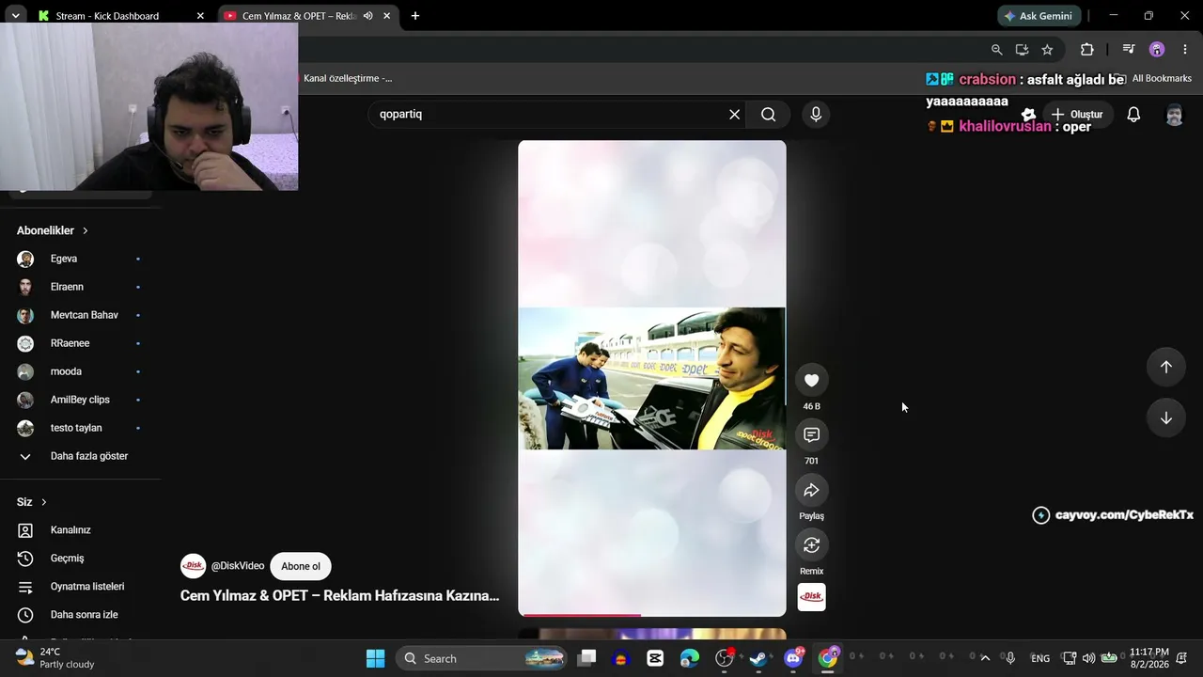Subscribe with the Abone ol button
This screenshot has height=677, width=1203.
tap(301, 566)
